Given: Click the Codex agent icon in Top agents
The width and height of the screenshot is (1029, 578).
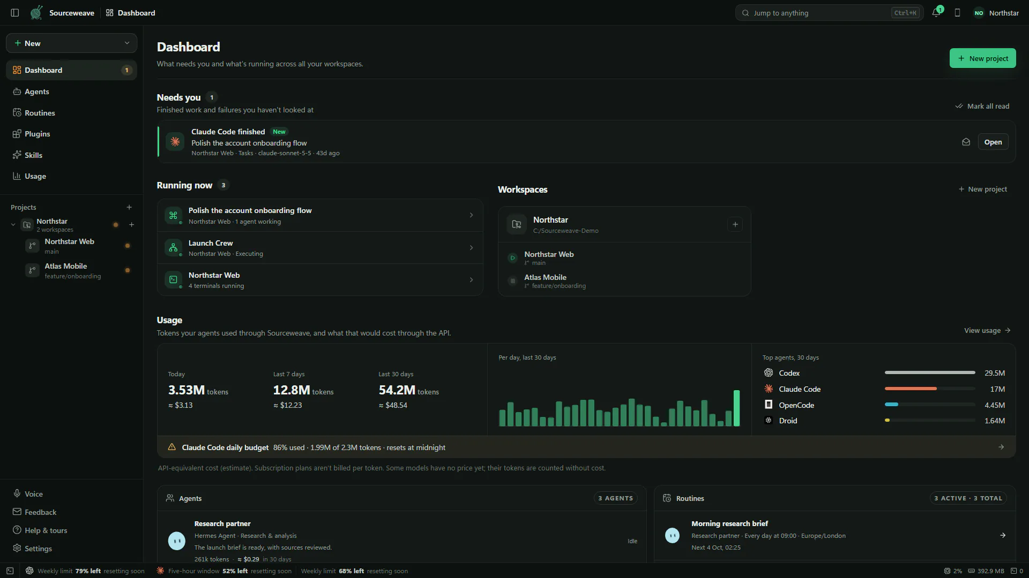Looking at the screenshot, I should tap(769, 373).
